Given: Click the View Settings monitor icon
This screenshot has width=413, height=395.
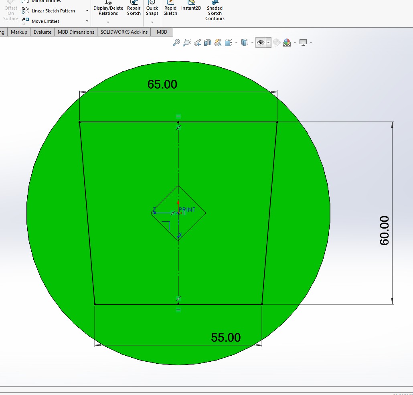Looking at the screenshot, I should 303,43.
